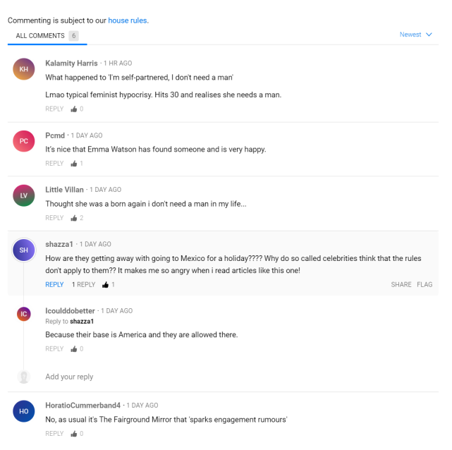Thumbs-up HoratioCummerband4's comment
This screenshot has height=450, width=452.
73,434
